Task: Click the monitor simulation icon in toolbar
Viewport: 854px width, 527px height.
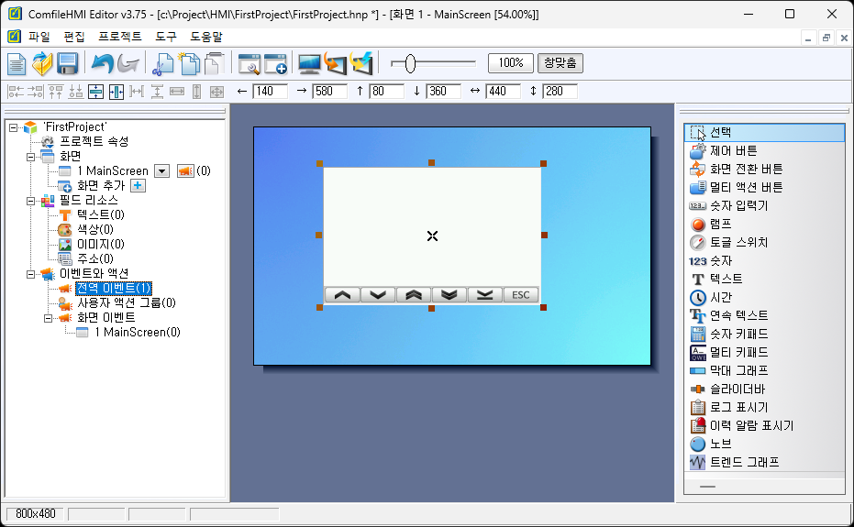Action: click(x=310, y=63)
